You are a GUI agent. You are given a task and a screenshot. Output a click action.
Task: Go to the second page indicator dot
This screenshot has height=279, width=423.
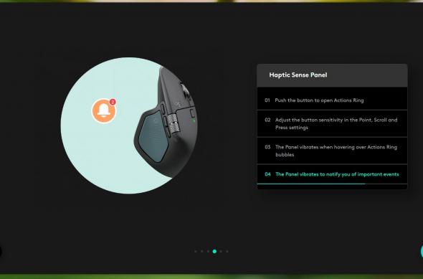[201, 251]
